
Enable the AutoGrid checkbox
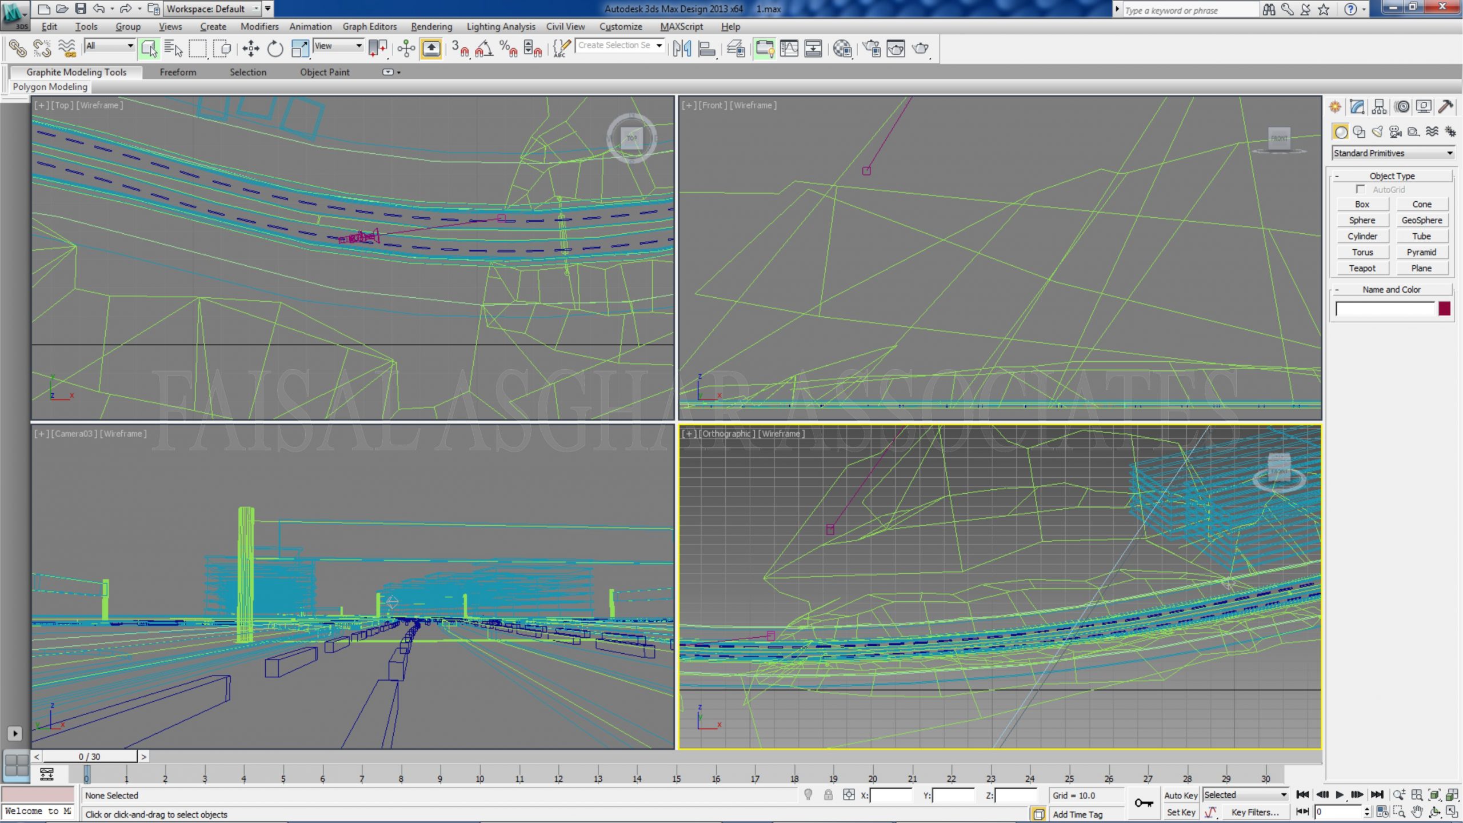(x=1360, y=189)
